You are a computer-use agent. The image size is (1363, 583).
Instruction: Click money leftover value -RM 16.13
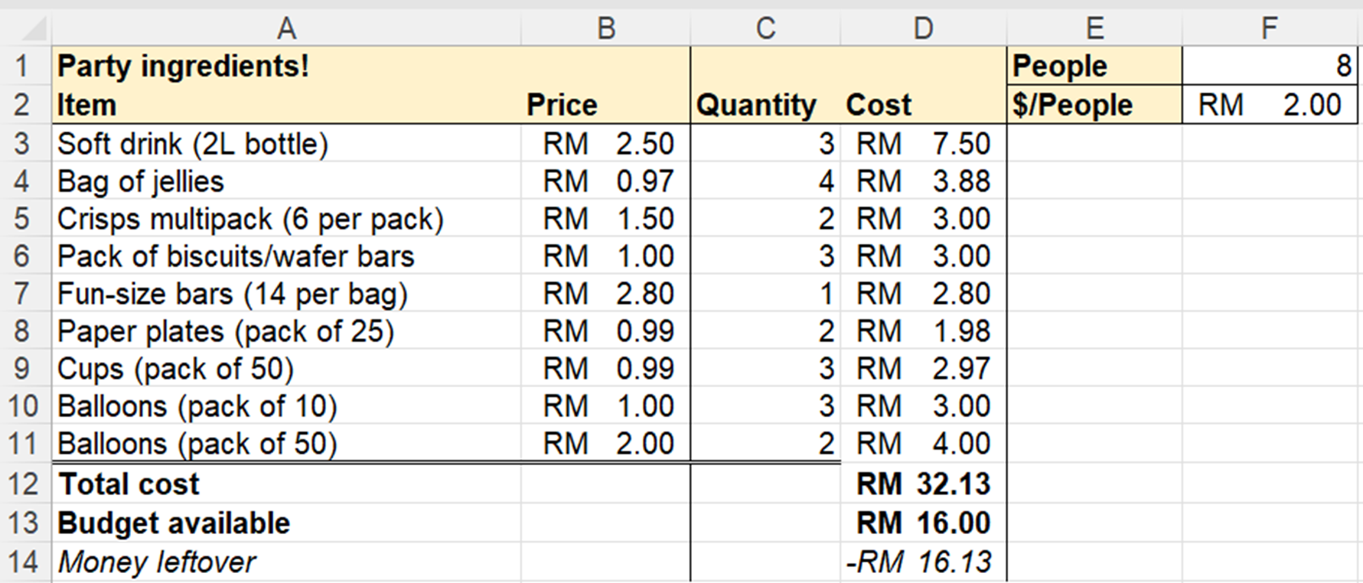(x=924, y=562)
